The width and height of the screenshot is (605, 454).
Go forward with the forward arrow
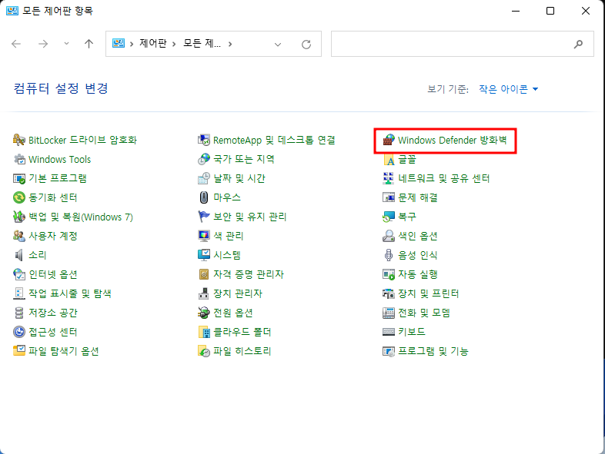(43, 44)
